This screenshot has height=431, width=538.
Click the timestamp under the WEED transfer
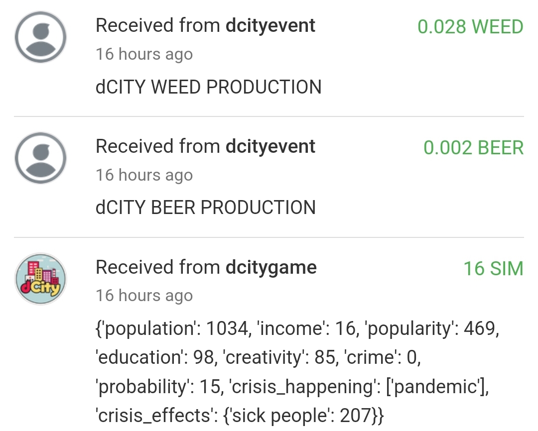click(144, 54)
